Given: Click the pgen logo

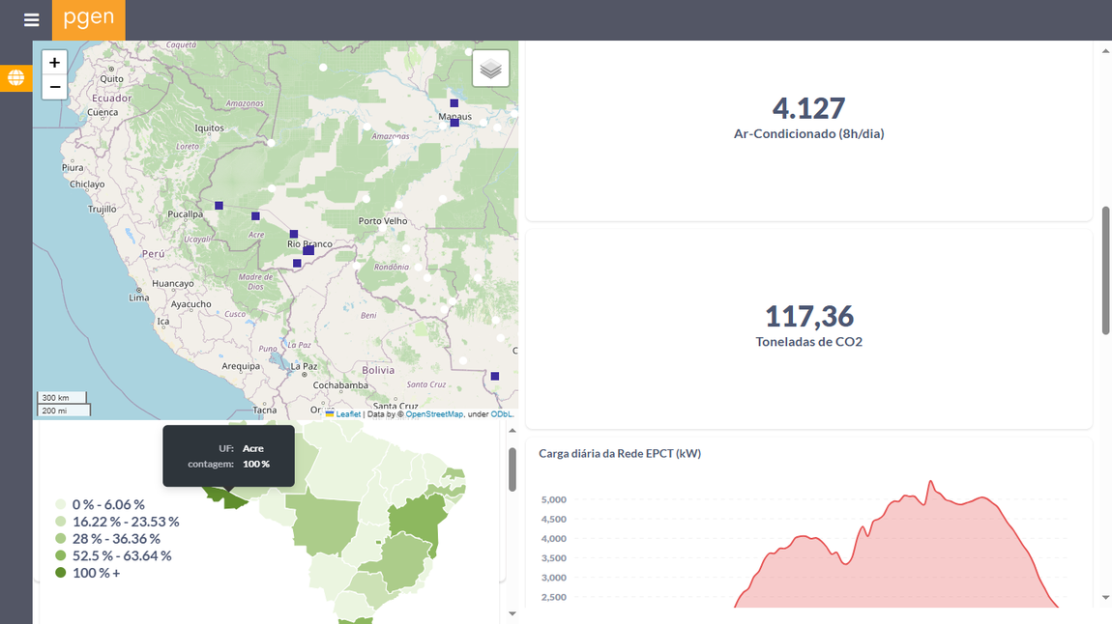Looking at the screenshot, I should point(88,19).
